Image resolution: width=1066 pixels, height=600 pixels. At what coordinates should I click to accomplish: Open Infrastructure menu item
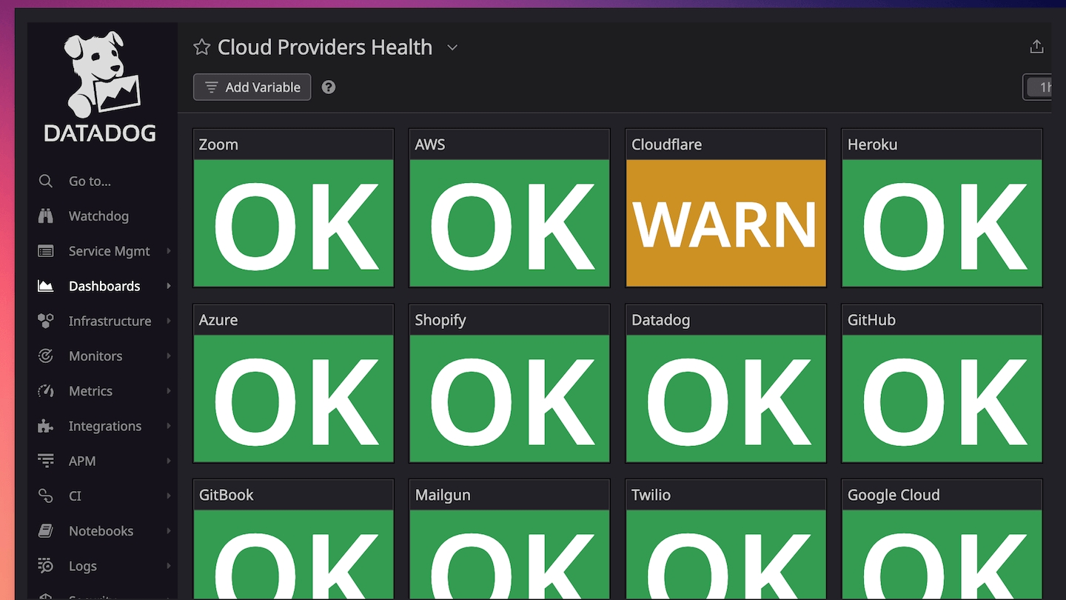(110, 321)
